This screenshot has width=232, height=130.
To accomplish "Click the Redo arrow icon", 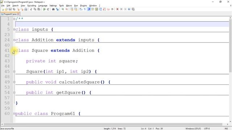I will pyautogui.click(x=48, y=9).
